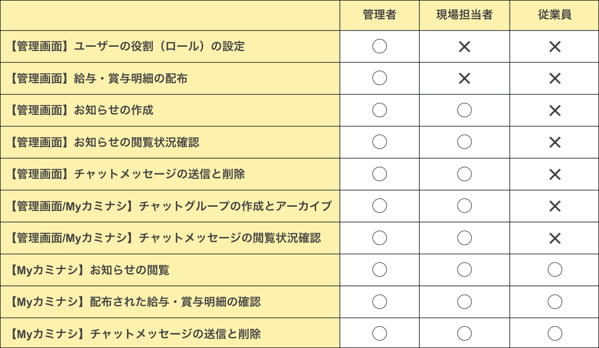Click 従業員 cross in お知らせの作成 row

[x=555, y=110]
